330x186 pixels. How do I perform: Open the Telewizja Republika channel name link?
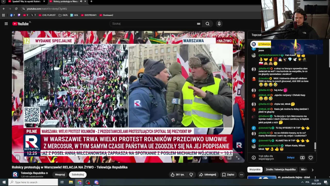(x=33, y=173)
